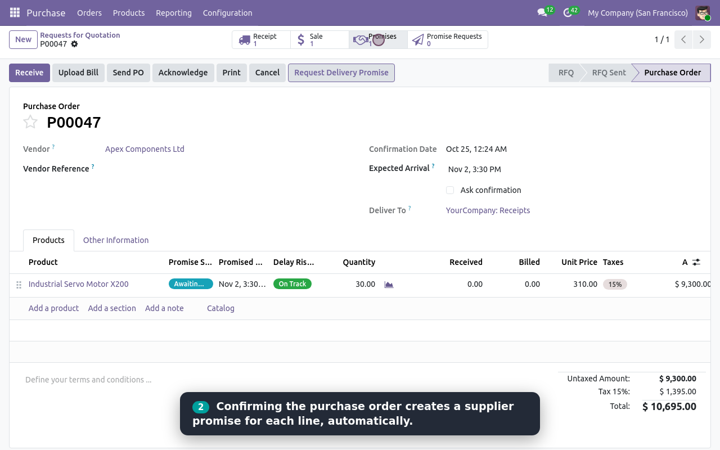Viewport: 720px width, 450px height.
Task: Click the Receive button
Action: click(x=29, y=73)
